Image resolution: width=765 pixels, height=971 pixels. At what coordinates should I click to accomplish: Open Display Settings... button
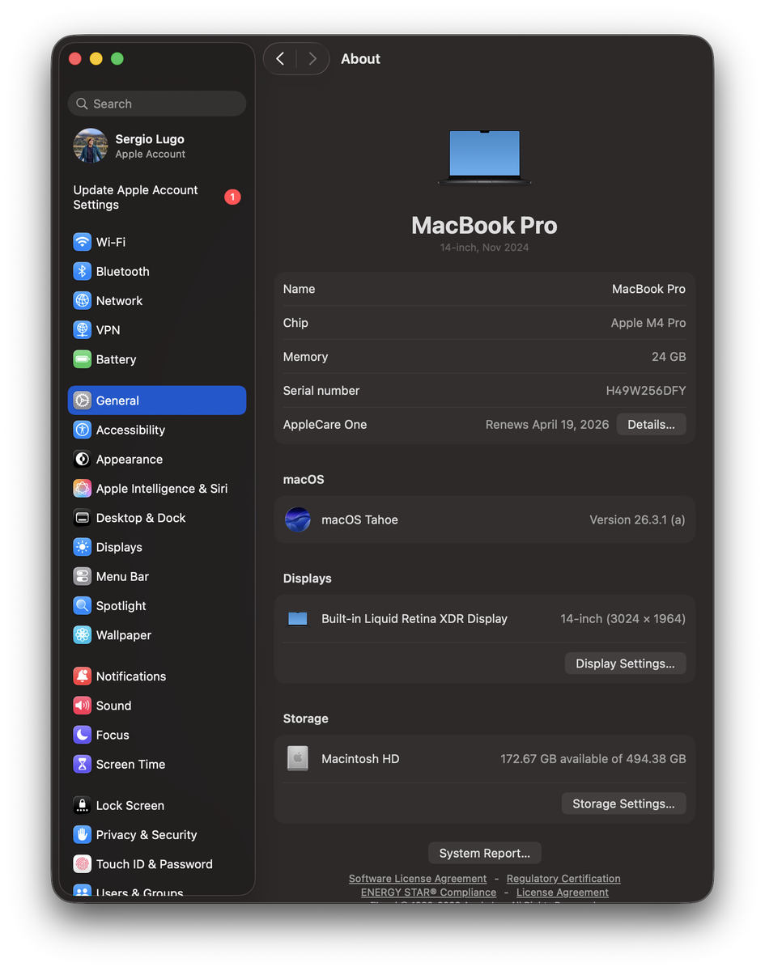click(x=625, y=664)
